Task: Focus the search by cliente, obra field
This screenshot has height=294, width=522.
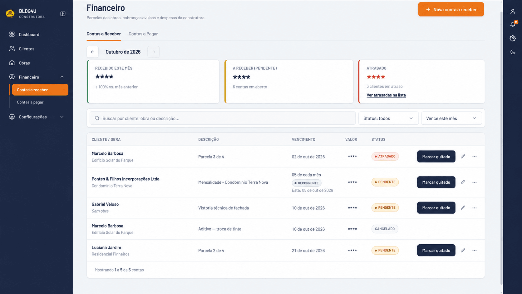Action: 223,118
